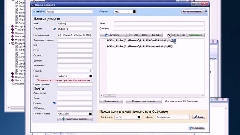The height and width of the screenshot is (135, 240).
Task: Click the Загрузить load button
Action: (x=113, y=35)
